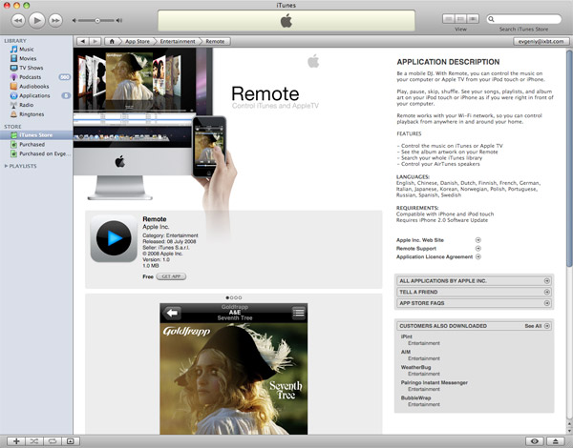
Task: Expand the PLAYLISTS section triangle
Action: click(6, 166)
